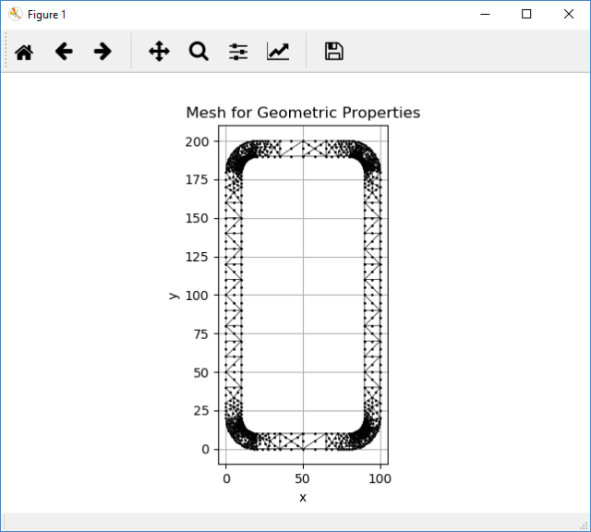Click the 50 tick label on x axis
Image resolution: width=591 pixels, height=532 pixels.
click(303, 478)
